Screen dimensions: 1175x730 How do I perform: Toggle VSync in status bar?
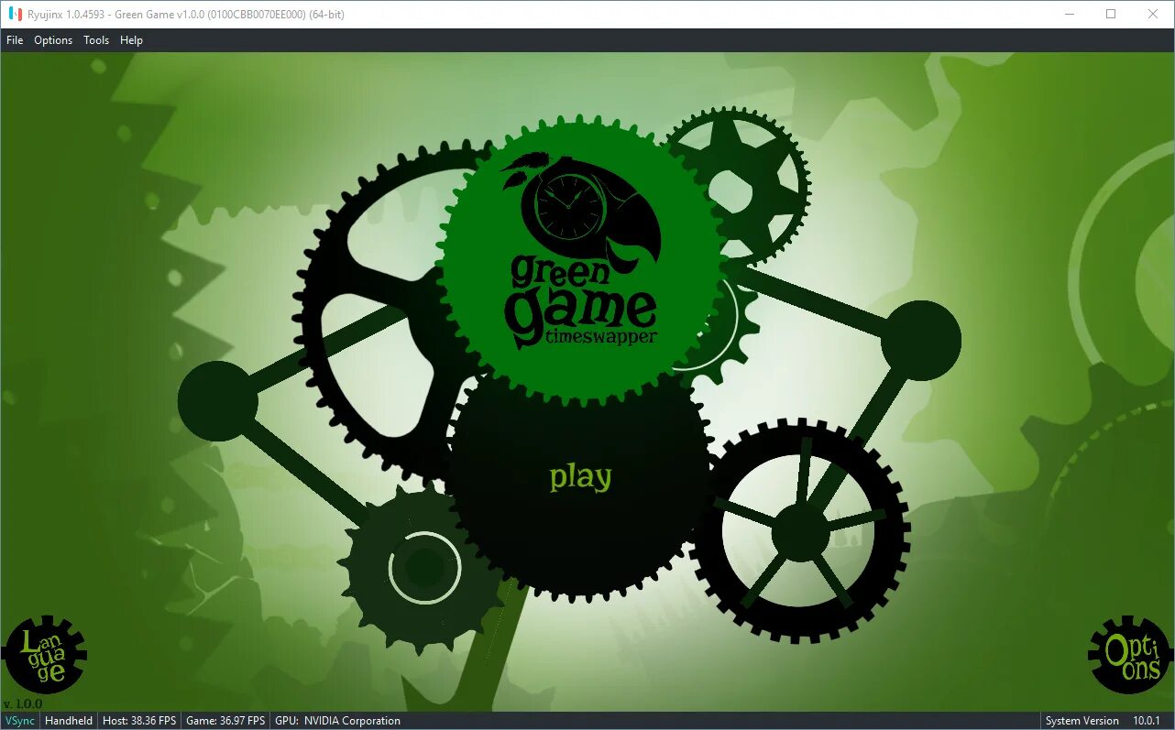click(19, 721)
